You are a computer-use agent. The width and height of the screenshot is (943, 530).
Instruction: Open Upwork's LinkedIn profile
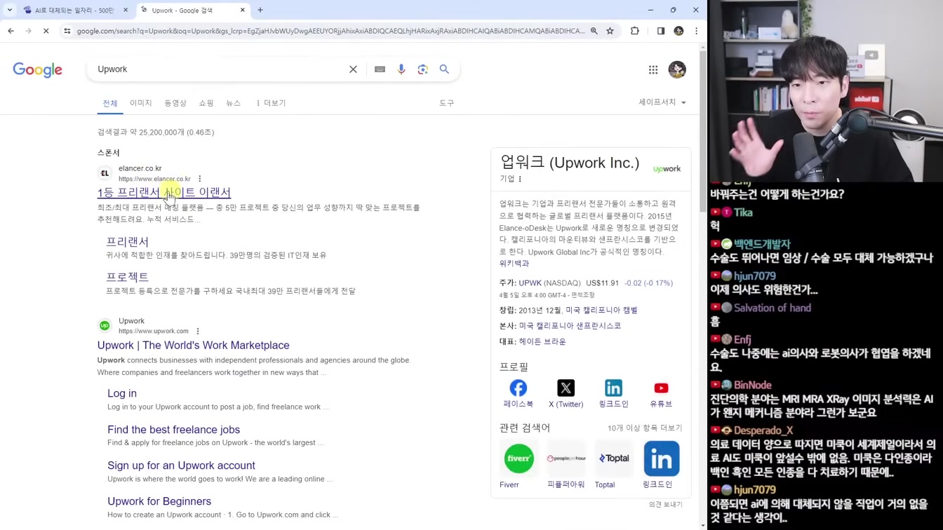(613, 394)
